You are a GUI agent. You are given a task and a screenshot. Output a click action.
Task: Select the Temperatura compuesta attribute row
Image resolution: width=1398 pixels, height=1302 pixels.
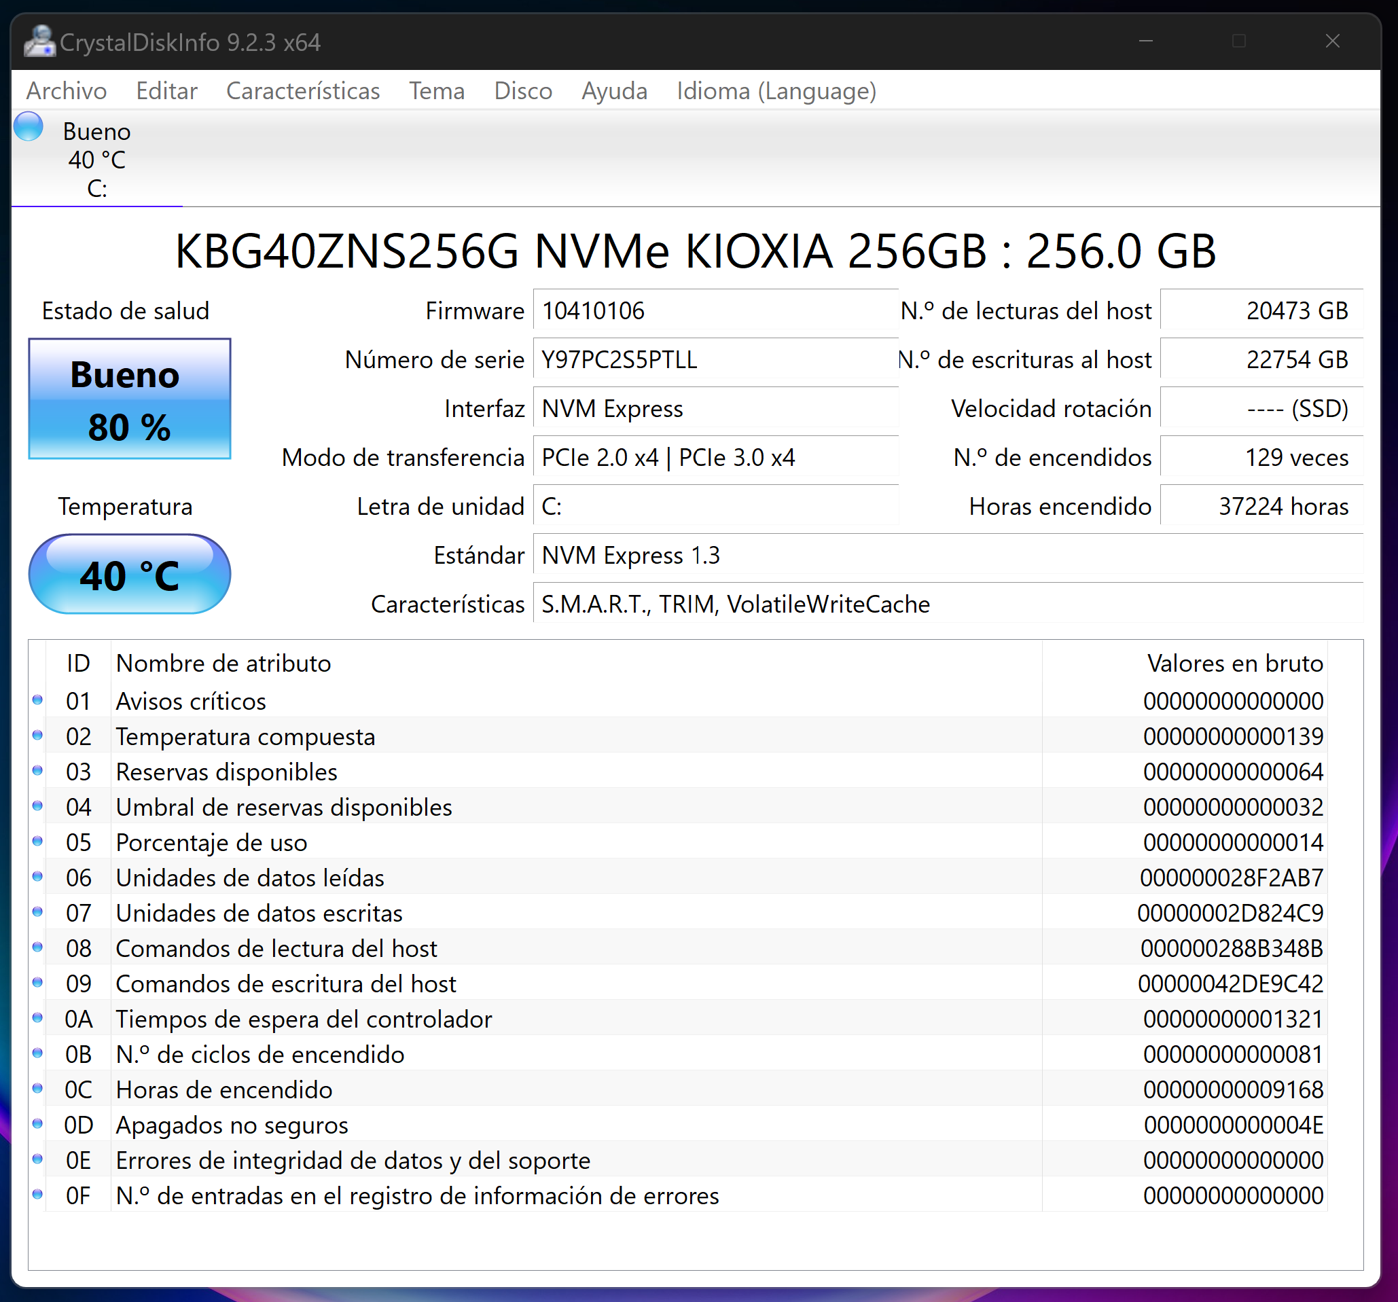[679, 736]
